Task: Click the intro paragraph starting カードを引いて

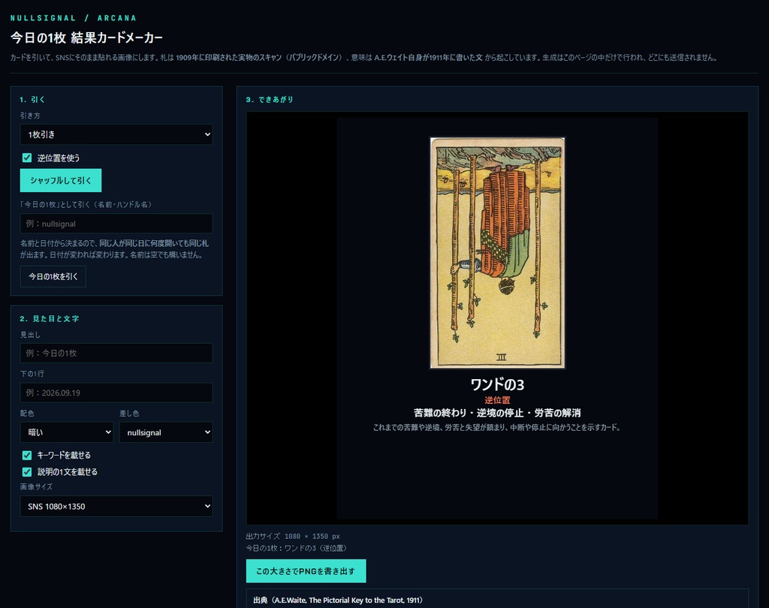Action: pyautogui.click(x=364, y=57)
